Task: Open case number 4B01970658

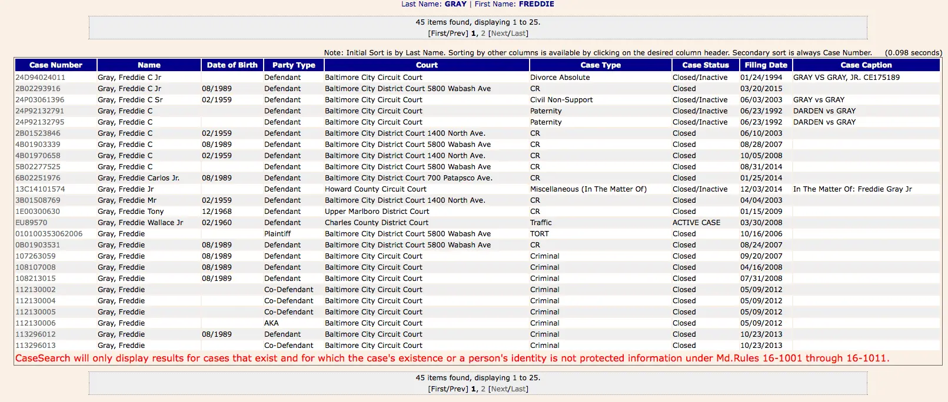Action: 38,156
